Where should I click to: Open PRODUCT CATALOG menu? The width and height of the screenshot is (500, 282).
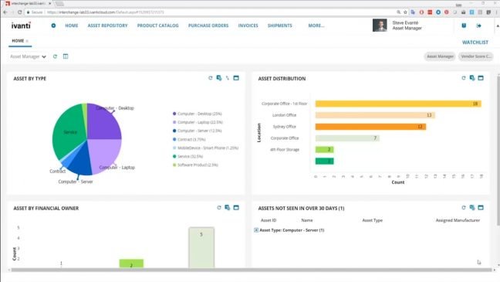tap(158, 25)
